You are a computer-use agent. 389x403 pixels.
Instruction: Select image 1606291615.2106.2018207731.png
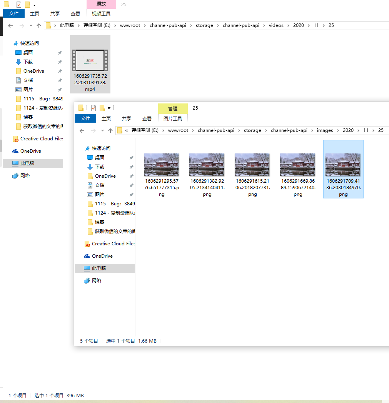point(252,169)
